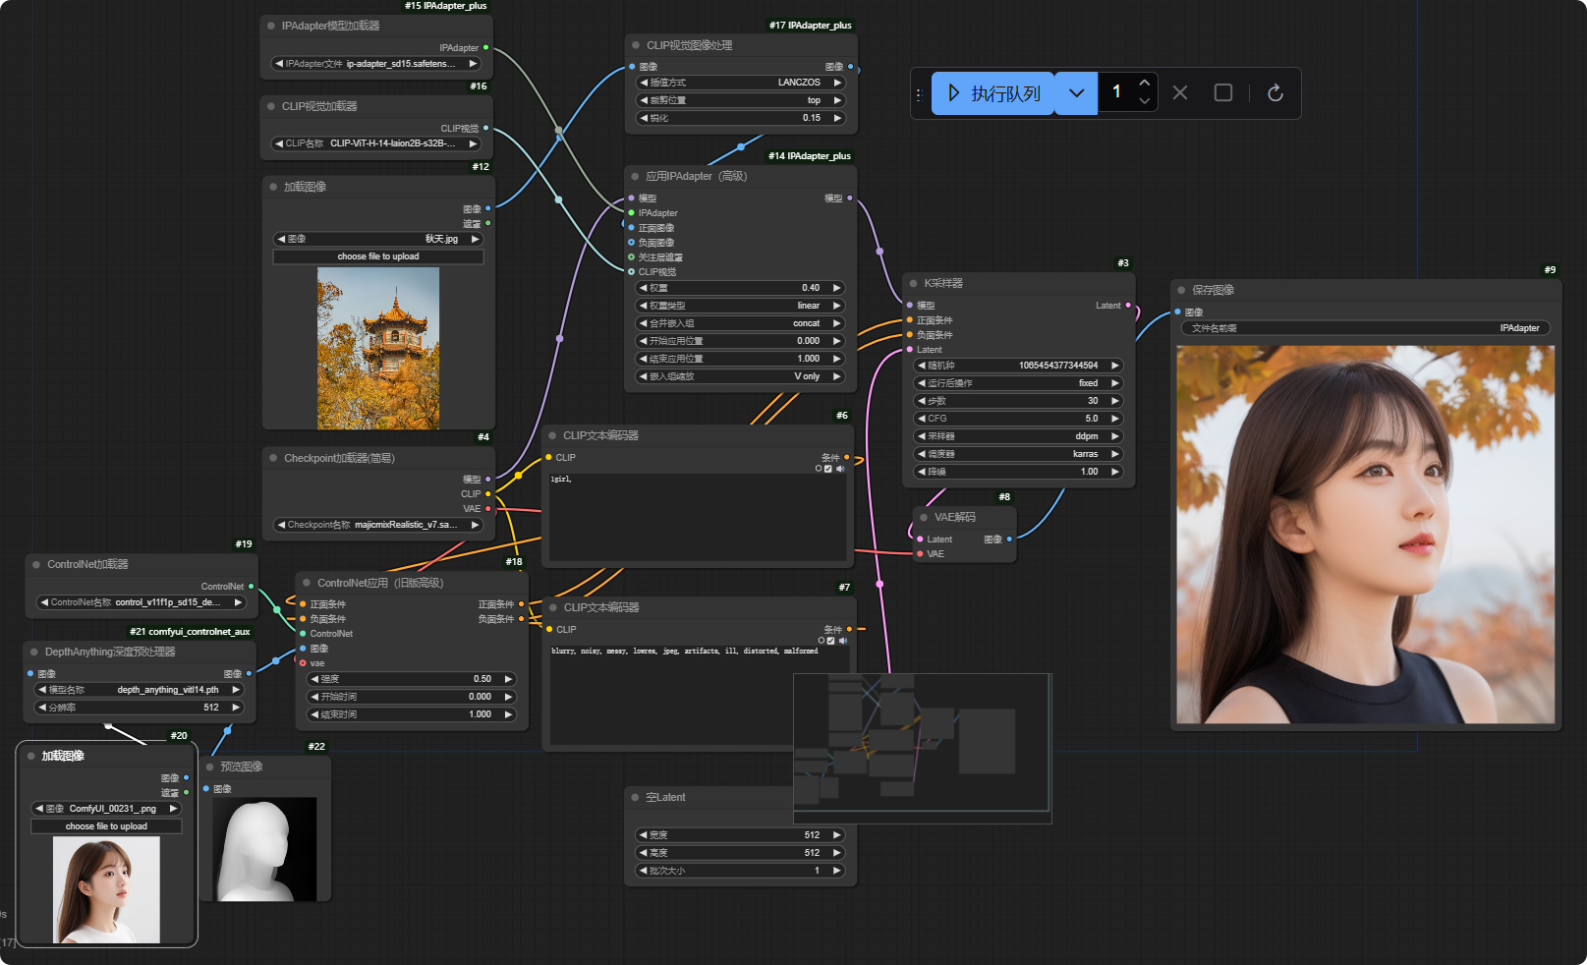Open the 模型名称 depth_anything_vitl14.pth selector
Image resolution: width=1587 pixels, height=965 pixels.
click(x=140, y=690)
